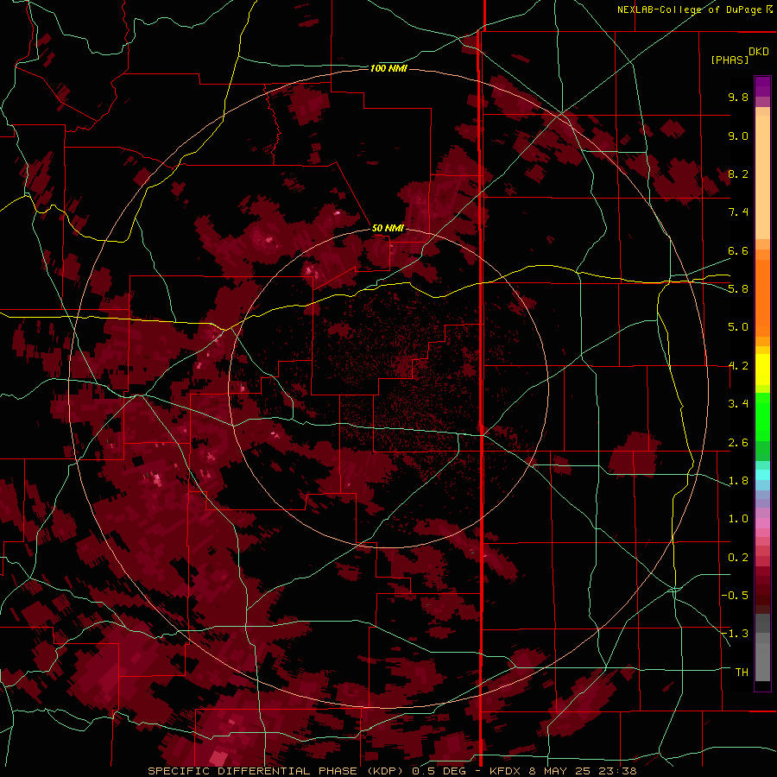Screen dimensions: 777x777
Task: Click the 3.4 value on color scale
Action: (x=738, y=404)
